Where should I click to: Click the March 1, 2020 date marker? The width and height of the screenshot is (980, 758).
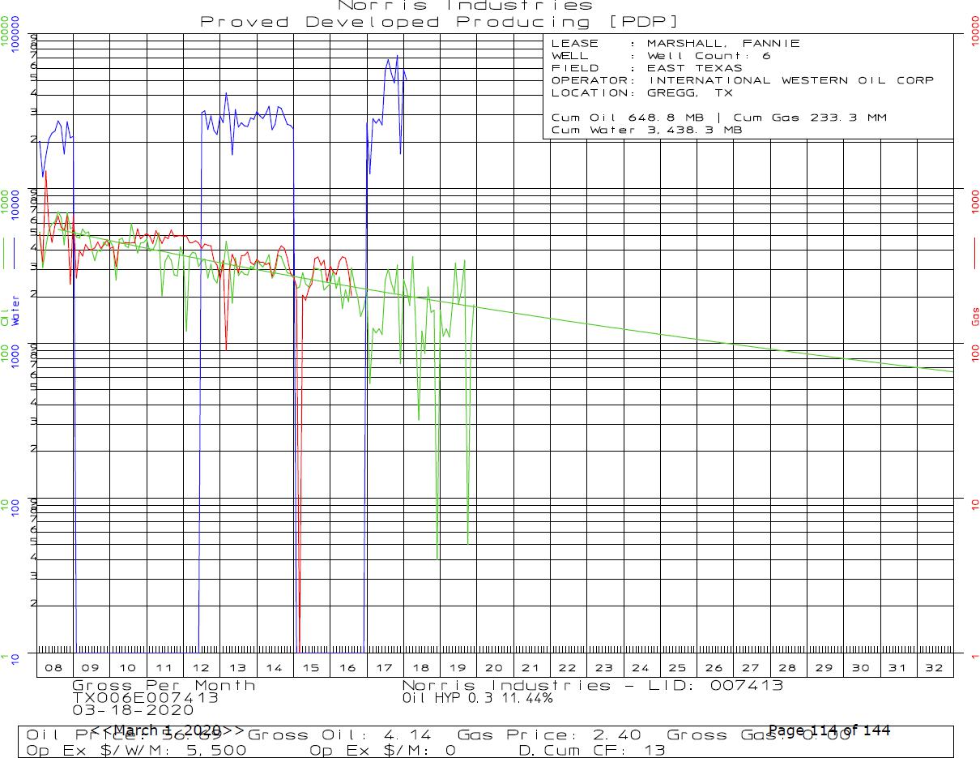coord(168,730)
